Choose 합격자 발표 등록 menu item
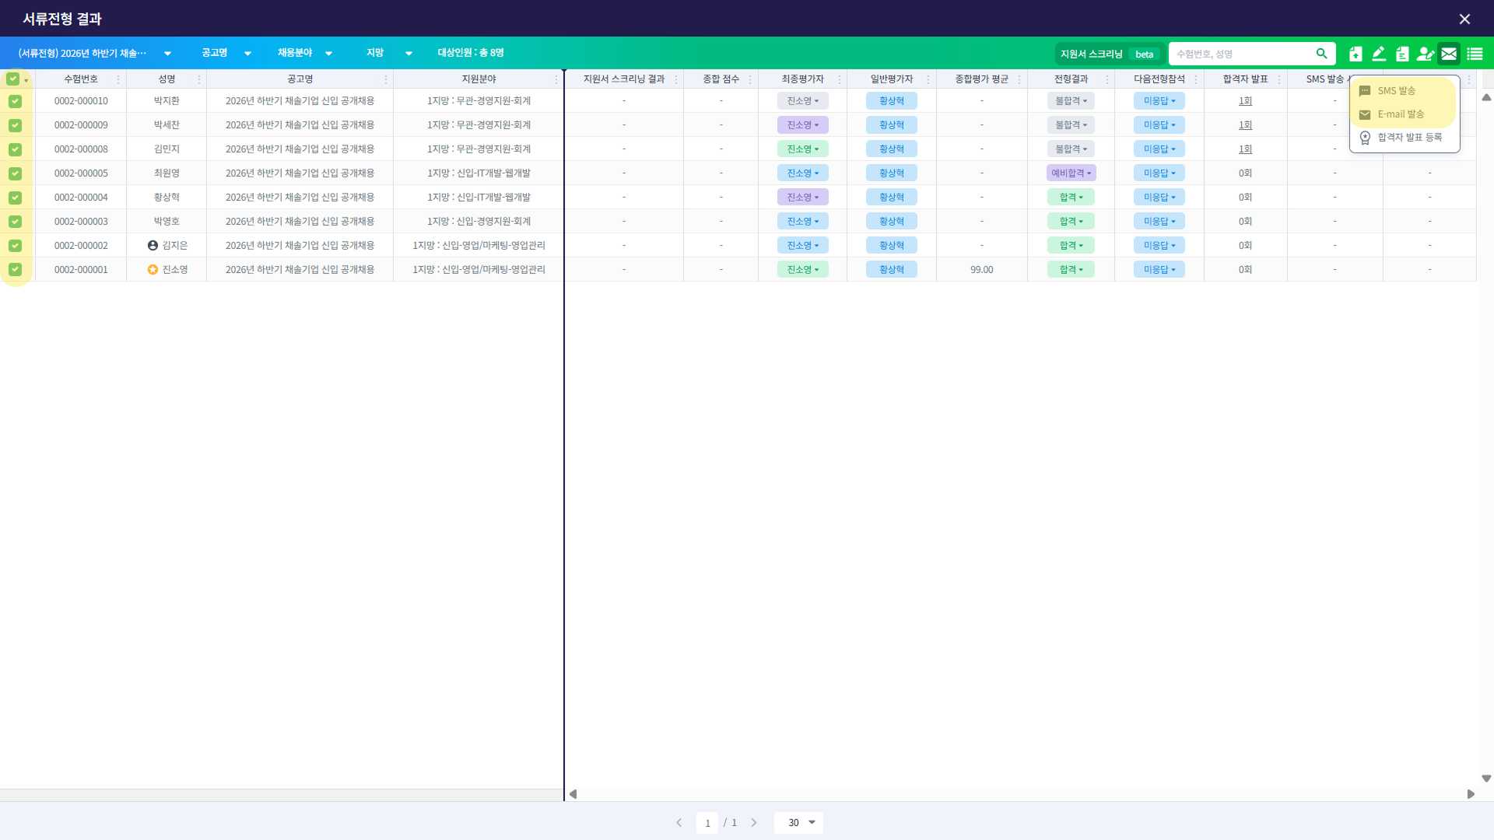Viewport: 1494px width, 840px height. point(1409,138)
